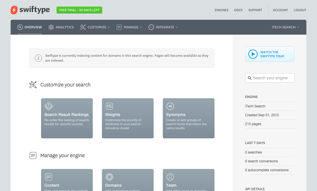
Task: Switch to the Overview tab
Action: 30,27
